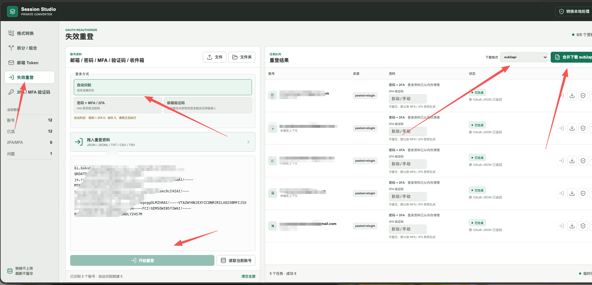Screen dimensions: 592x285
Task: Click the shield icon in the H account row
Action: (583, 193)
